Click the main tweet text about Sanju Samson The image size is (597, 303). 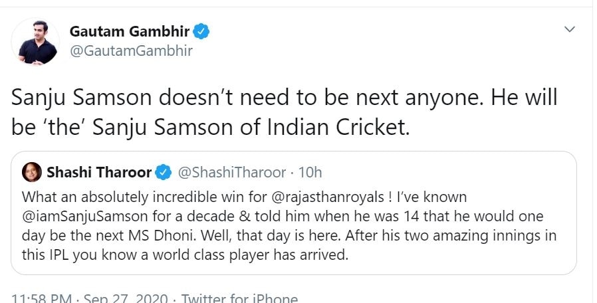click(x=284, y=99)
